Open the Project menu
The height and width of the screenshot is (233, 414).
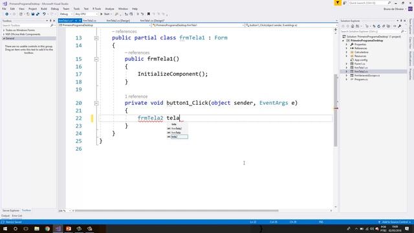32,8
